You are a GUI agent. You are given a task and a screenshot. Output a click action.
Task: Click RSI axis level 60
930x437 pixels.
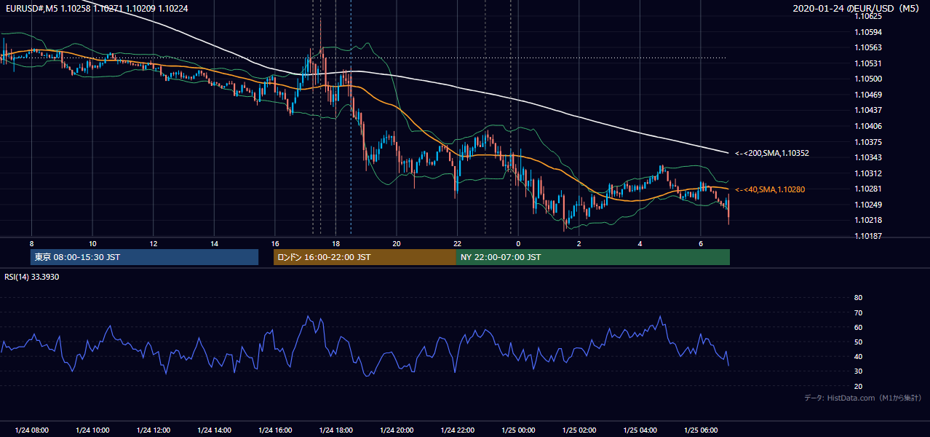858,327
